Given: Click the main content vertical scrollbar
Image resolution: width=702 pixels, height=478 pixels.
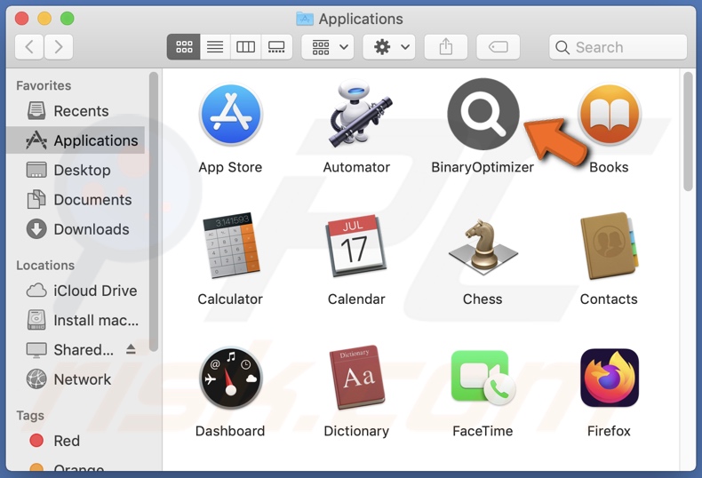Looking at the screenshot, I should click(x=688, y=131).
